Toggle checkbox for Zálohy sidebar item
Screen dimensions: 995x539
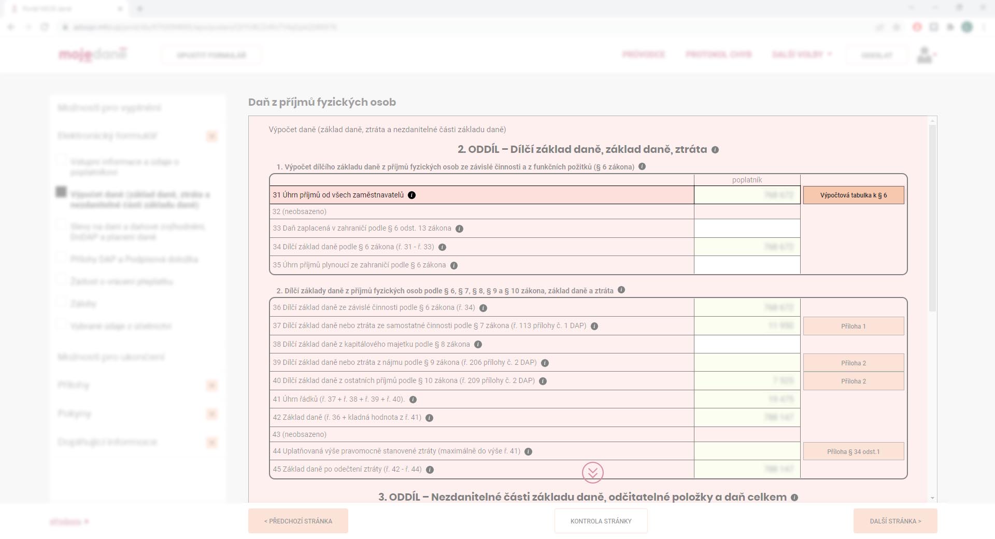(61, 302)
